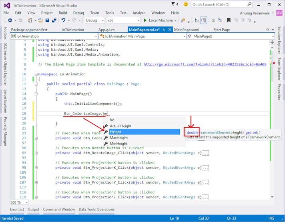The height and width of the screenshot is (222, 285).
Task: Select Height in IntelliSense list
Action: click(145, 132)
